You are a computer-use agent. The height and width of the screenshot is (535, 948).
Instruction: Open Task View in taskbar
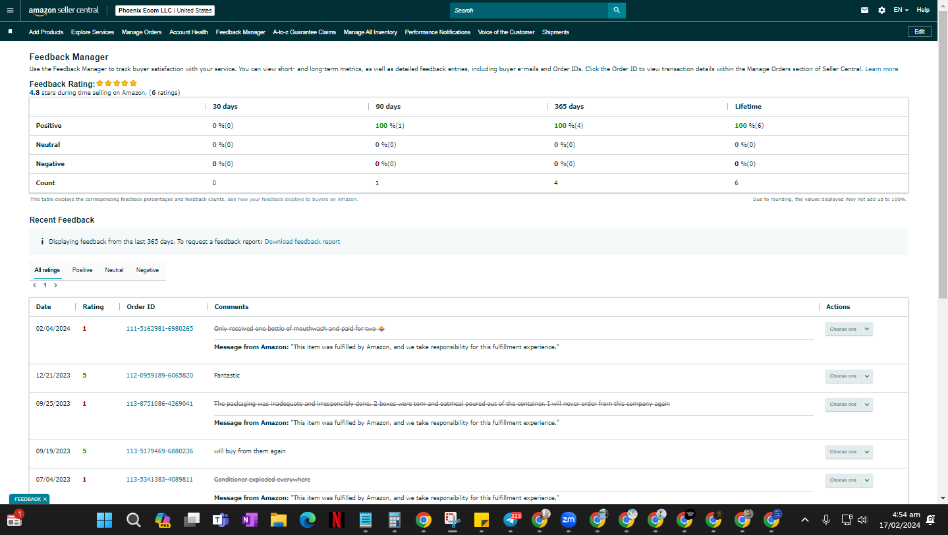(192, 520)
